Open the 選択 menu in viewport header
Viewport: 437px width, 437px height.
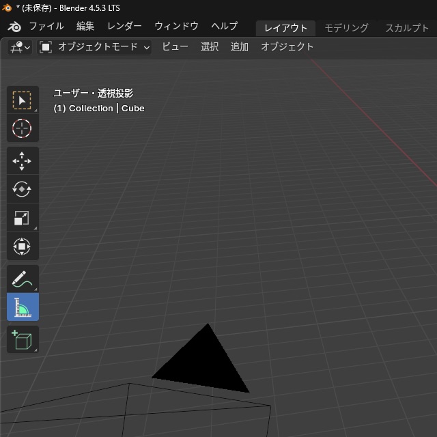point(210,47)
